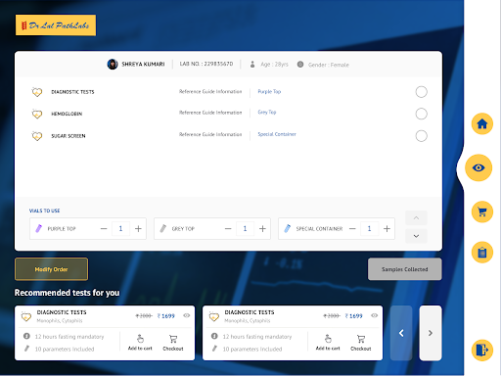
Task: Open the shopping cart sidebar icon
Action: coord(482,211)
